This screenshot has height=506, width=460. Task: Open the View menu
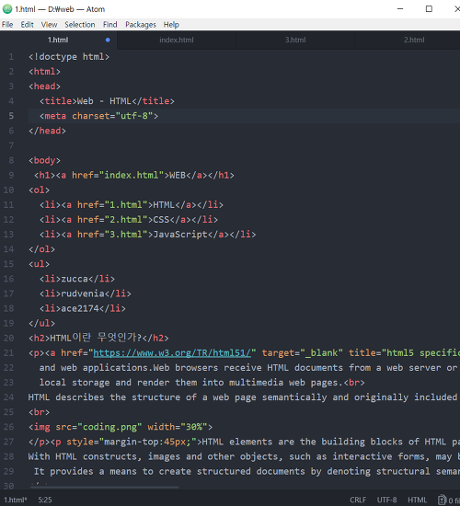coord(49,25)
